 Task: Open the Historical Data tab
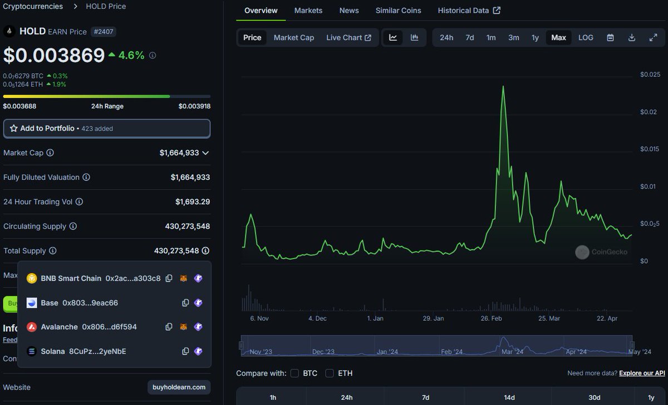pyautogui.click(x=469, y=11)
